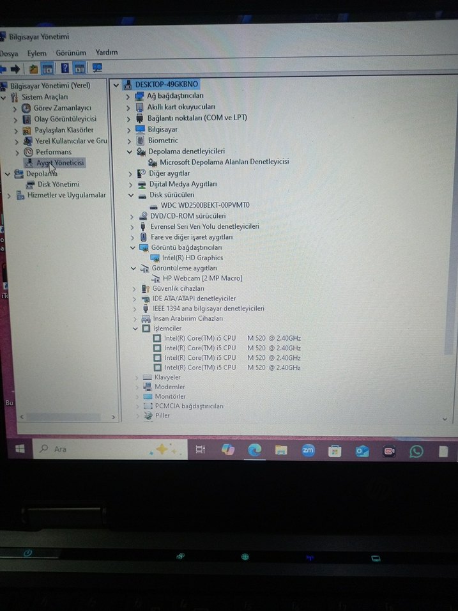Click the scan for hardware changes monitor icon
The height and width of the screenshot is (611, 458).
97,68
